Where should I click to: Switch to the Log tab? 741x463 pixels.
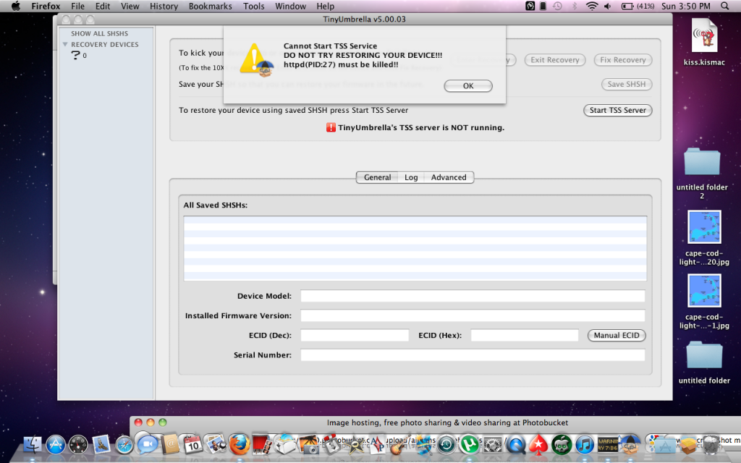tap(411, 177)
